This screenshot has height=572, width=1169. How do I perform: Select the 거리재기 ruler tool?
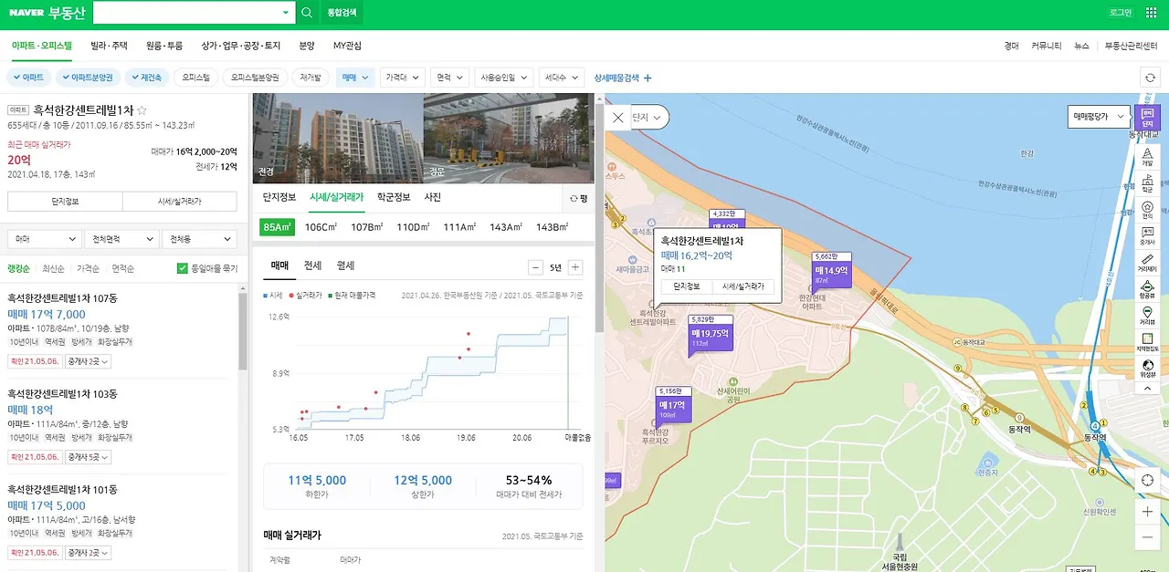coord(1148,264)
